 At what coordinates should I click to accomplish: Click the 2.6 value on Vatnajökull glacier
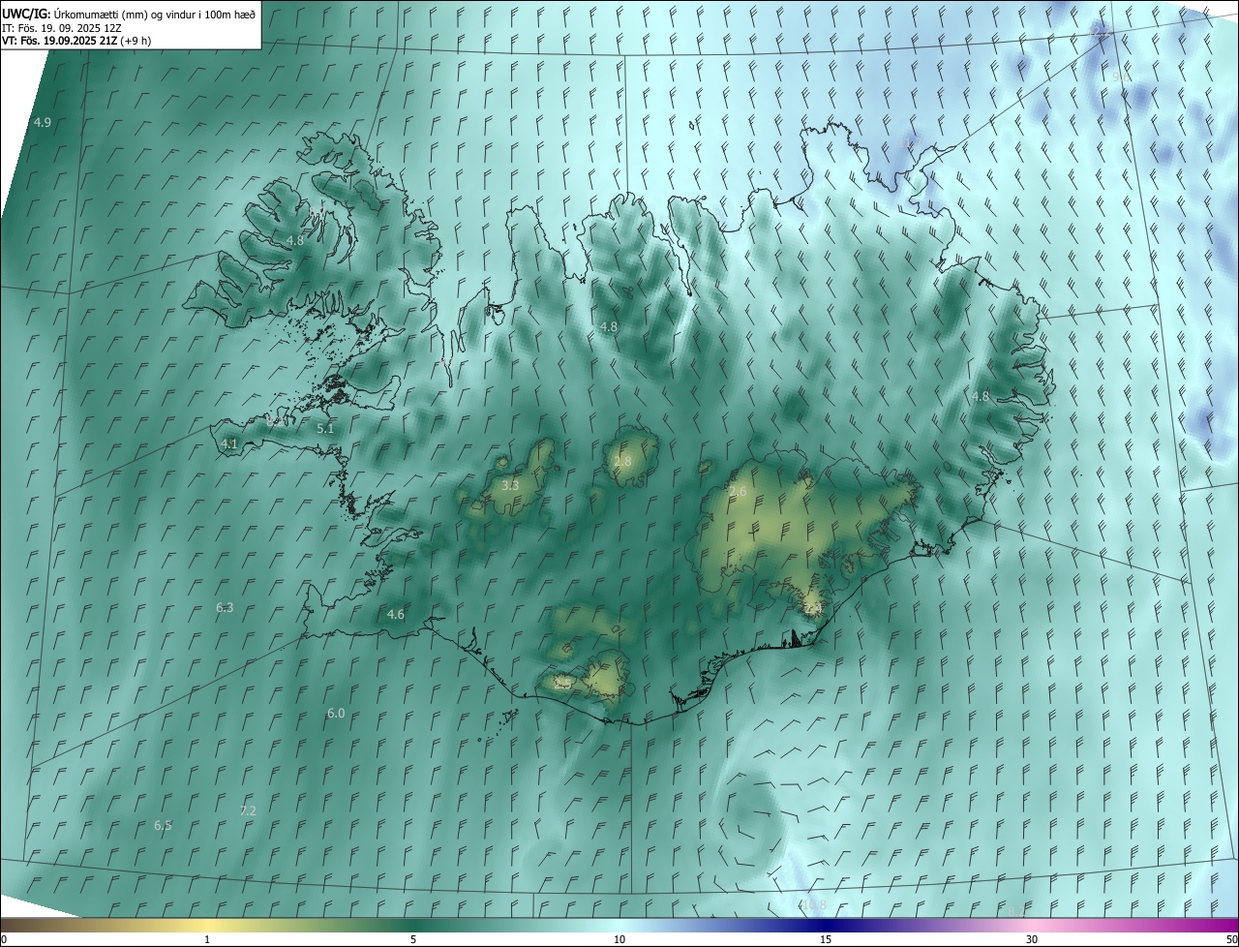click(738, 493)
